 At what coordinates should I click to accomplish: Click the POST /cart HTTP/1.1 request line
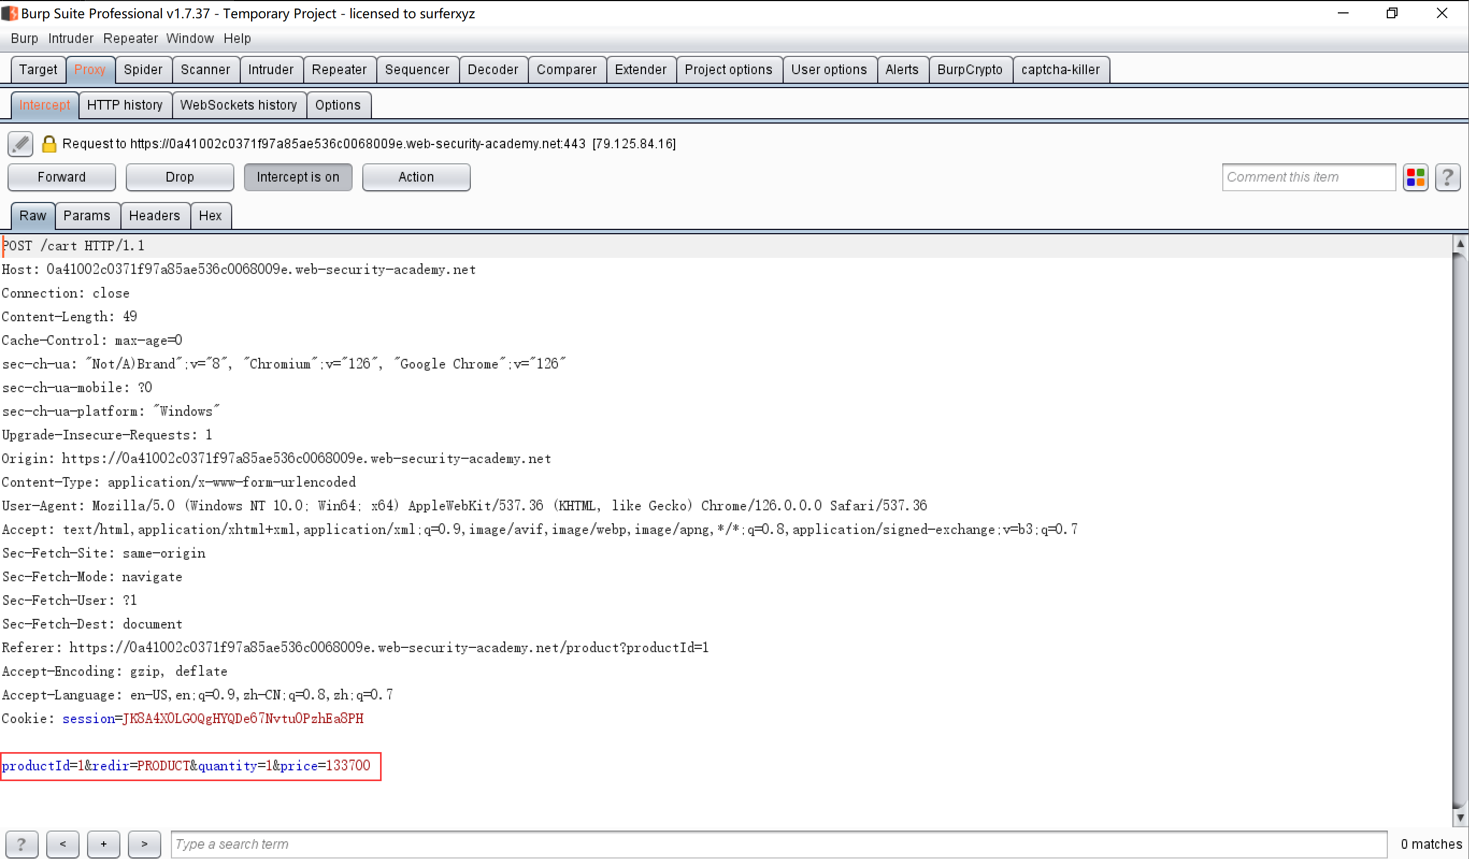[74, 246]
